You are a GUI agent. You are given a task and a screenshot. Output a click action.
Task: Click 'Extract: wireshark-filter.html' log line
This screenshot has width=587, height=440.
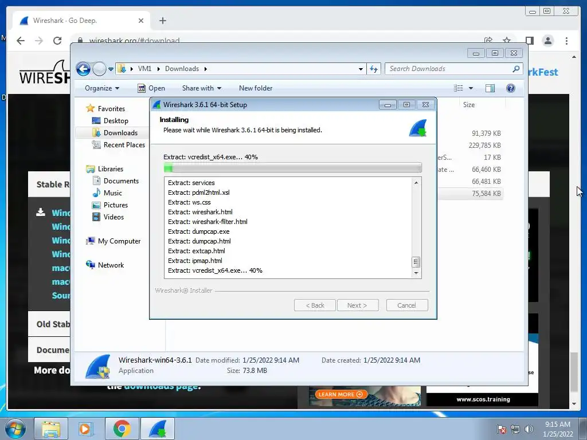208,222
